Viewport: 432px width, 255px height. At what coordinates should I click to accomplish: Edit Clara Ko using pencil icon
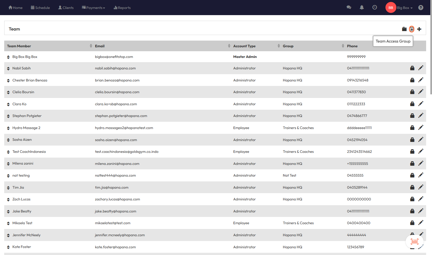[421, 104]
